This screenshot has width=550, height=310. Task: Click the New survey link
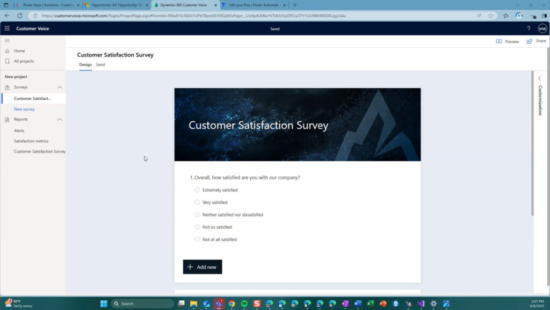24,109
